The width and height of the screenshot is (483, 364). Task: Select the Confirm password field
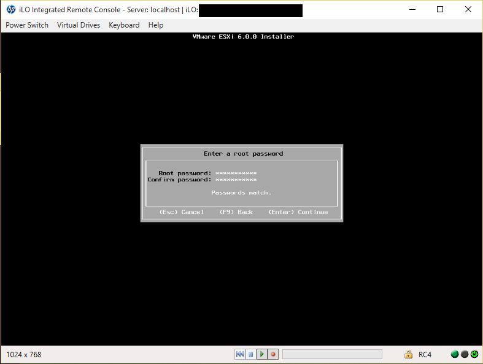[236, 180]
